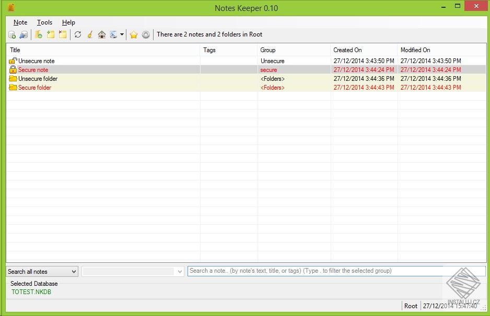
Task: Select the 'Secure note' row title
Action: point(33,70)
